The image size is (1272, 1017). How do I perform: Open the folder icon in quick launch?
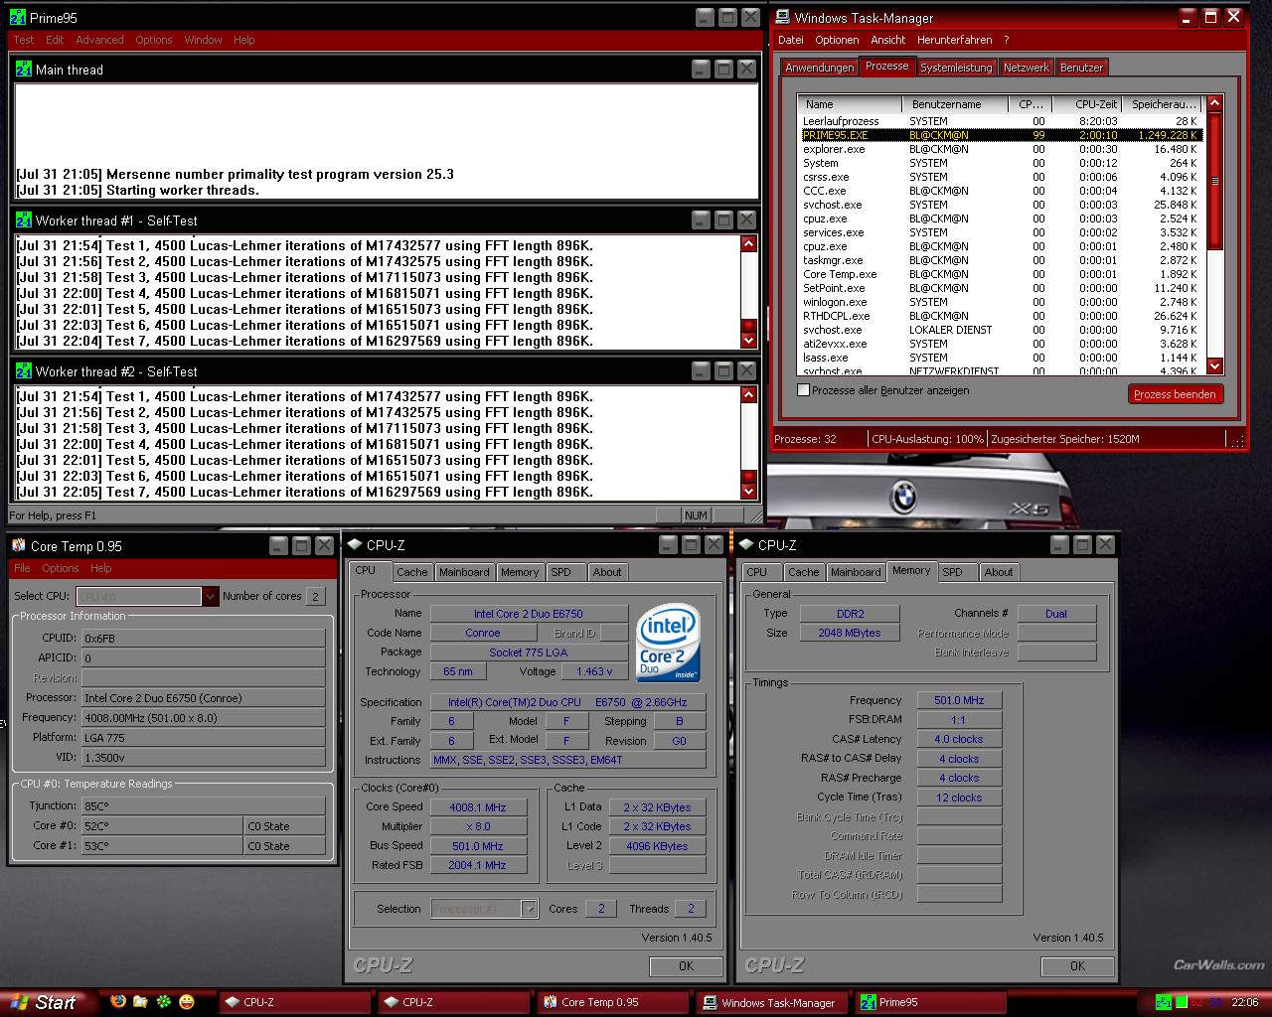click(140, 1001)
